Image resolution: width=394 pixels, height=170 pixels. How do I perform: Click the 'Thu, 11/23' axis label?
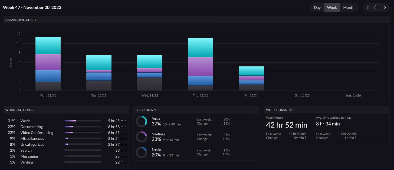pos(201,95)
